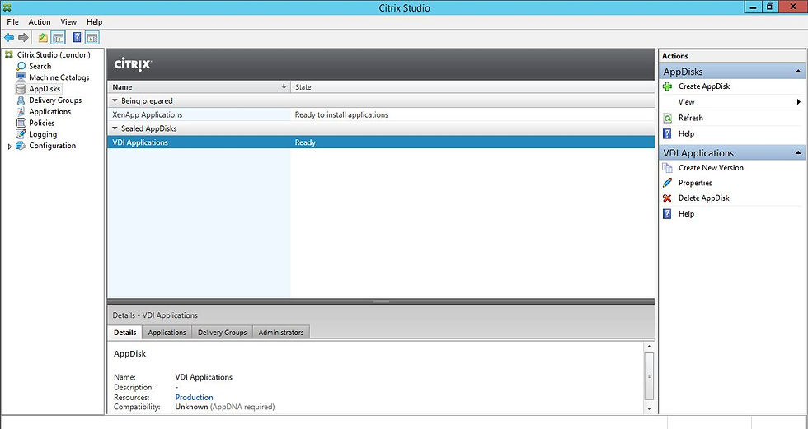Click details pane scroll-down arrow
This screenshot has height=429, width=808.
650,408
